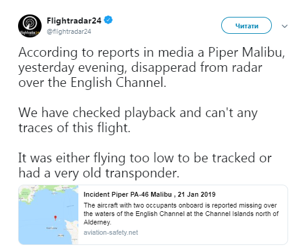The width and height of the screenshot is (305, 248).
Task: Visit the aviation-safety.net link
Action: click(111, 232)
